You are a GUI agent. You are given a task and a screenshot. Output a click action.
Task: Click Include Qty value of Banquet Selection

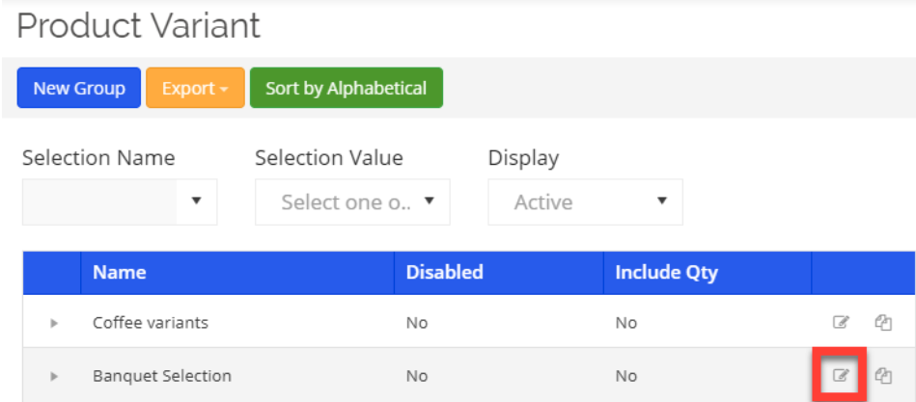tap(626, 376)
